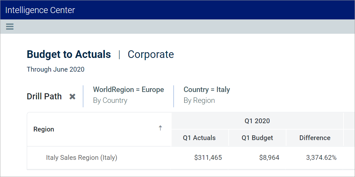Open the hamburger navigation menu
This screenshot has width=355, height=177.
(x=10, y=26)
